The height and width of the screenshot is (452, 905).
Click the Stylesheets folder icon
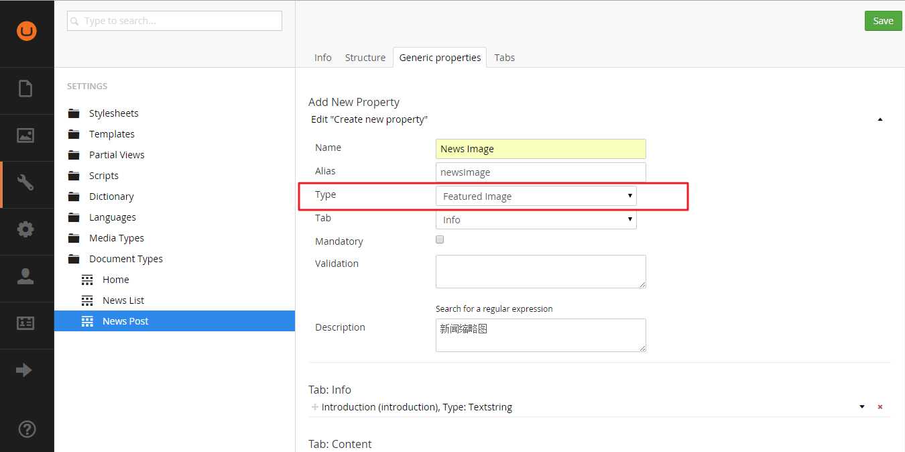(74, 113)
